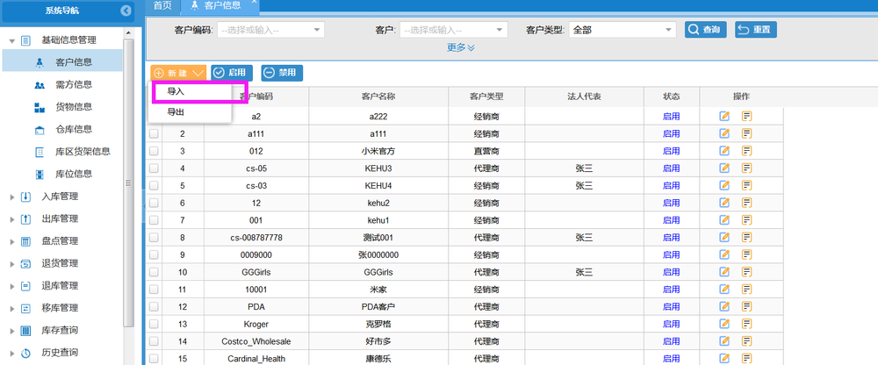The height and width of the screenshot is (365, 878).
Task: Tick checkbox for row 12 PDA
Action: [x=154, y=306]
